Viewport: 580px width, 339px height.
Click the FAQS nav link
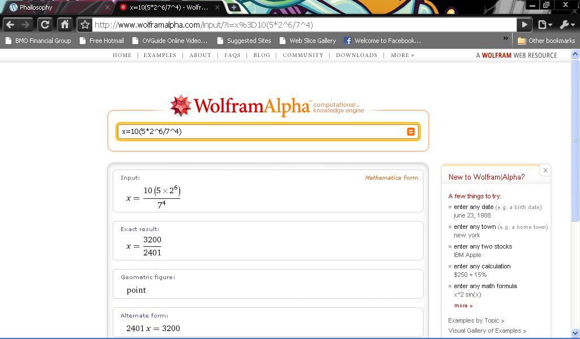tap(232, 55)
